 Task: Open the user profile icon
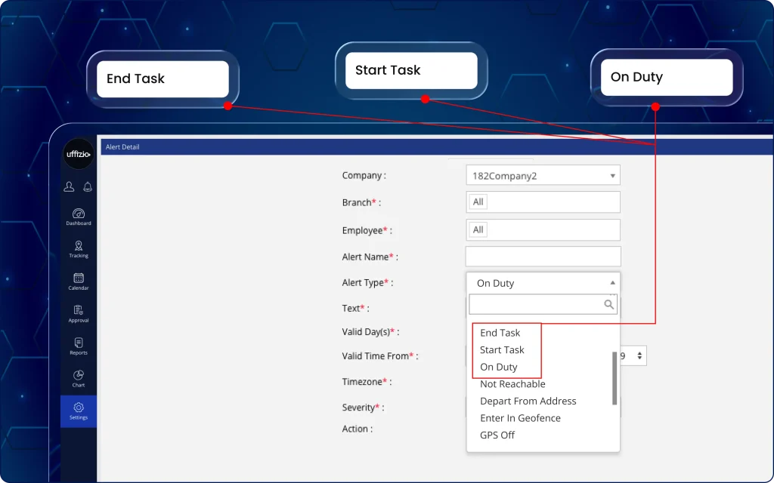[69, 187]
